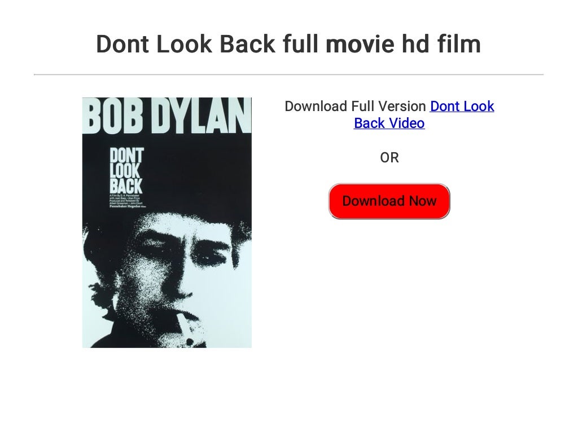
Task: Click the 'BOB DYLAN' lettering on the poster
Action: [167, 116]
